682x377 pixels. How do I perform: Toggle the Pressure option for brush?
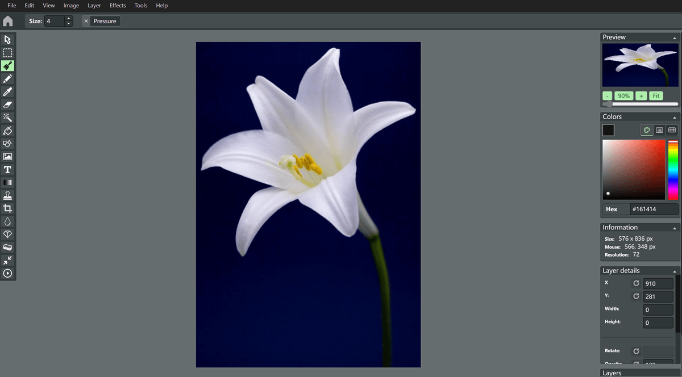point(101,21)
